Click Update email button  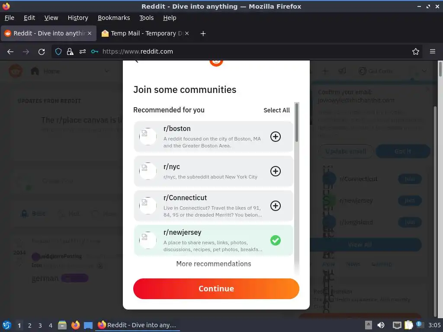346,151
